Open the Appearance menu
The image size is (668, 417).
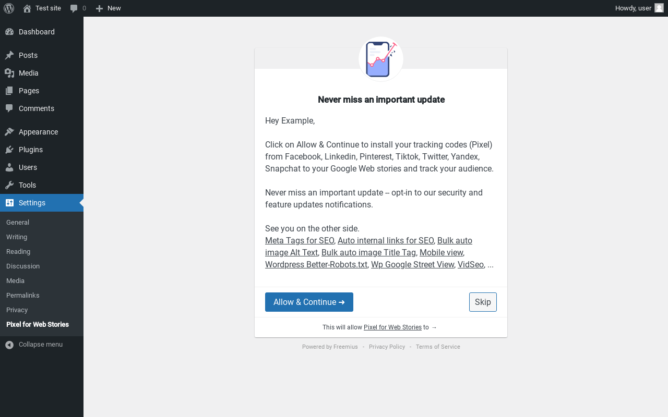pyautogui.click(x=42, y=132)
